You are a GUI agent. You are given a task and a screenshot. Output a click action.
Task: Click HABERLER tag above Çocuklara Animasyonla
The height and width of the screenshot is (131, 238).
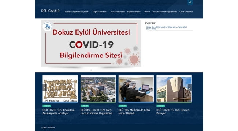(x=47, y=106)
